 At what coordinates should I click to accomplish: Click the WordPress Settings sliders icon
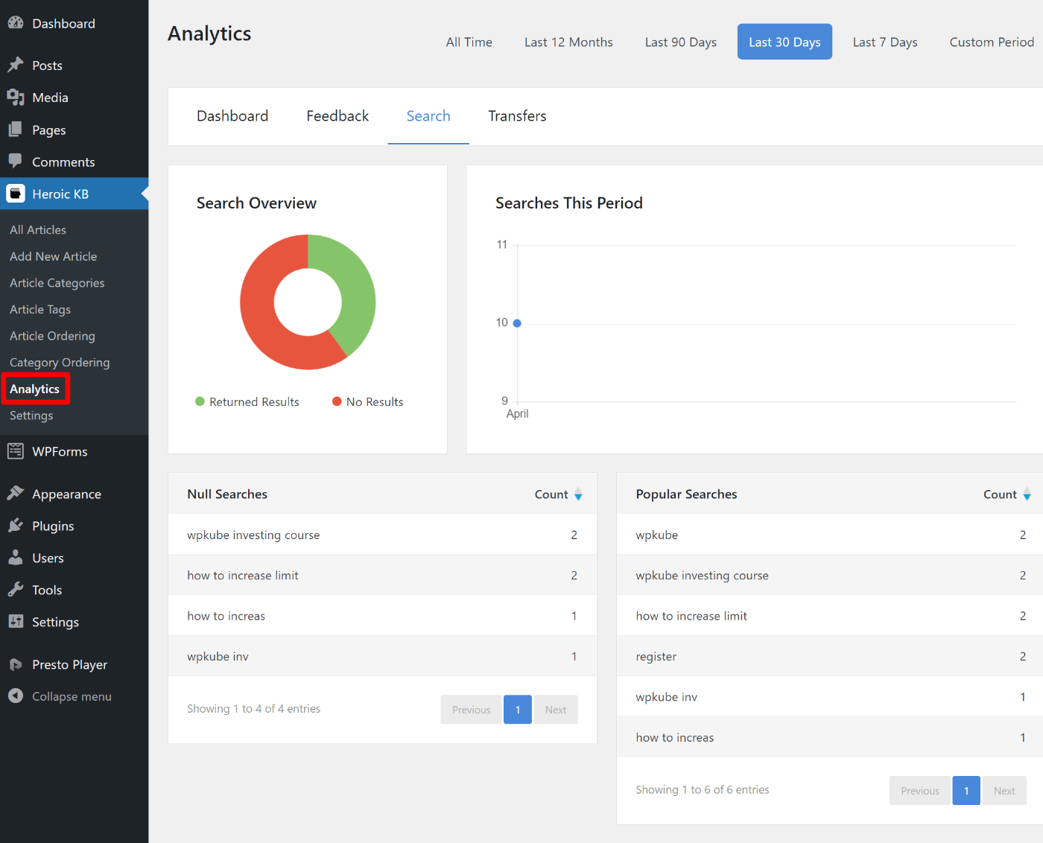16,621
